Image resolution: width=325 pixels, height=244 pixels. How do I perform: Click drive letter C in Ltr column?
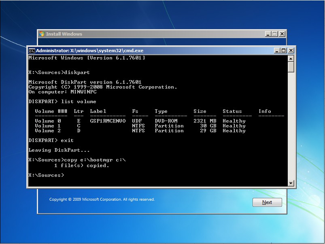click(79, 126)
